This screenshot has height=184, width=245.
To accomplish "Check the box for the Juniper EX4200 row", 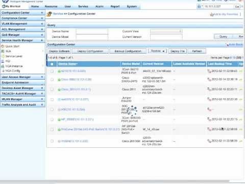I will click(x=52, y=100).
